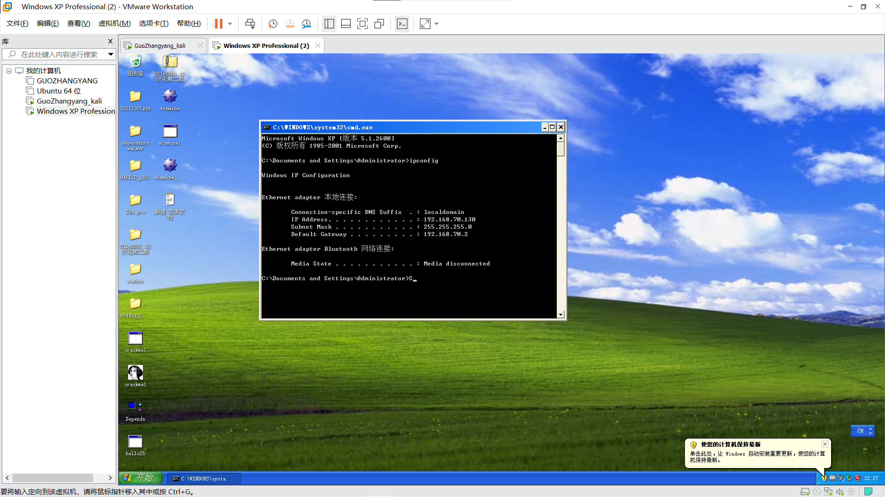Select Ubuntu 64 位 in library
885x497 pixels.
(x=59, y=91)
